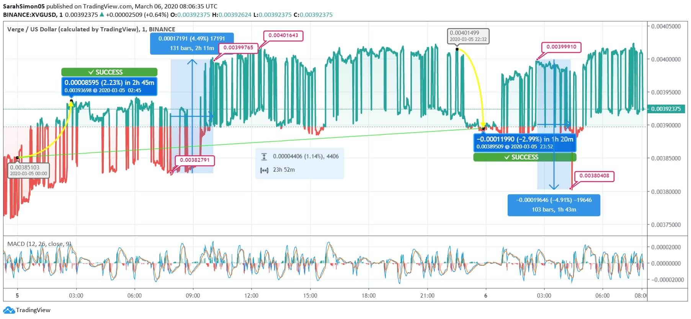Viewport: 691px width, 319px height.
Task: Click the 0.00380408 price callout label
Action: [594, 176]
